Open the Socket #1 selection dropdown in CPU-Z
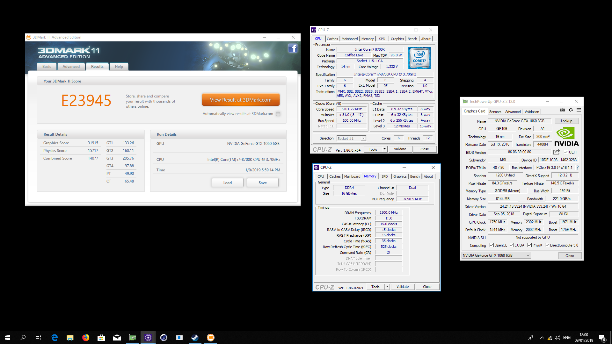 click(x=351, y=138)
